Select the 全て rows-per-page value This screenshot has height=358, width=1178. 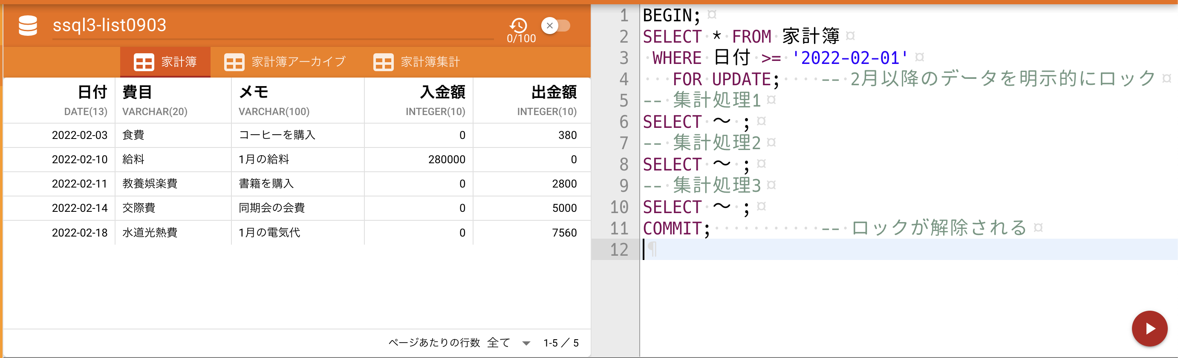tap(499, 343)
